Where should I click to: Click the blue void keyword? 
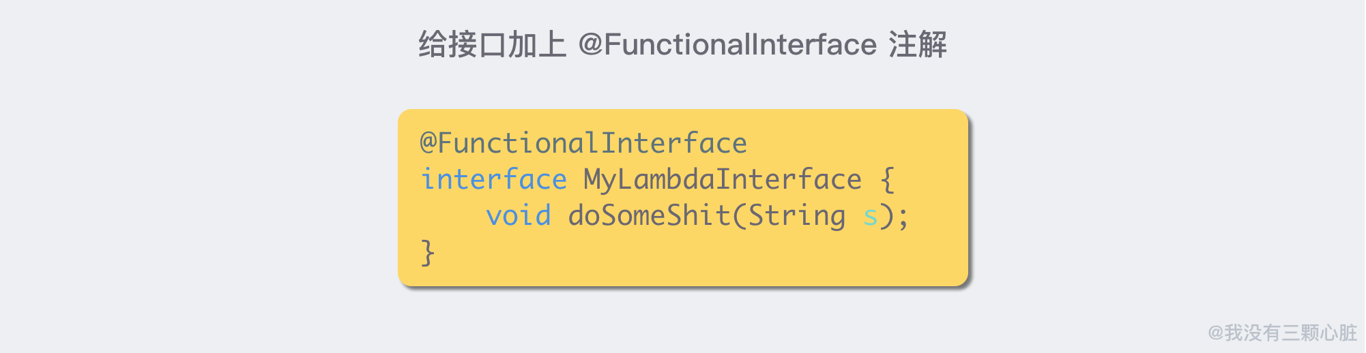tap(518, 216)
